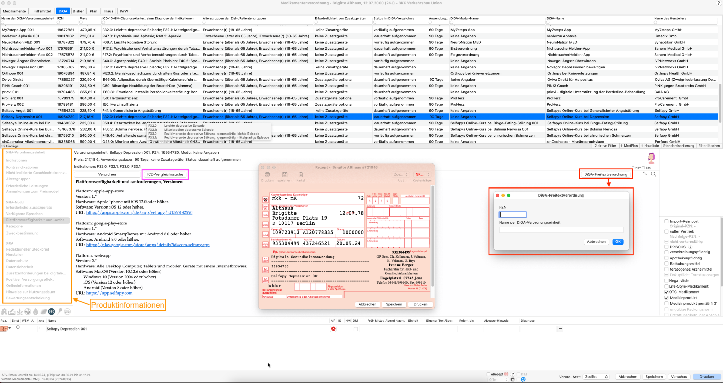723x383 pixels.
Task: Open the Verord. Arzt ZoeTet dropdown
Action: (596, 377)
